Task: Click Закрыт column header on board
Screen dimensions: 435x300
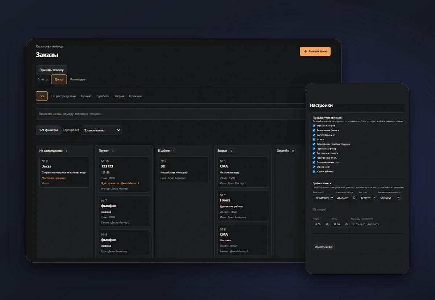Action: coord(222,151)
